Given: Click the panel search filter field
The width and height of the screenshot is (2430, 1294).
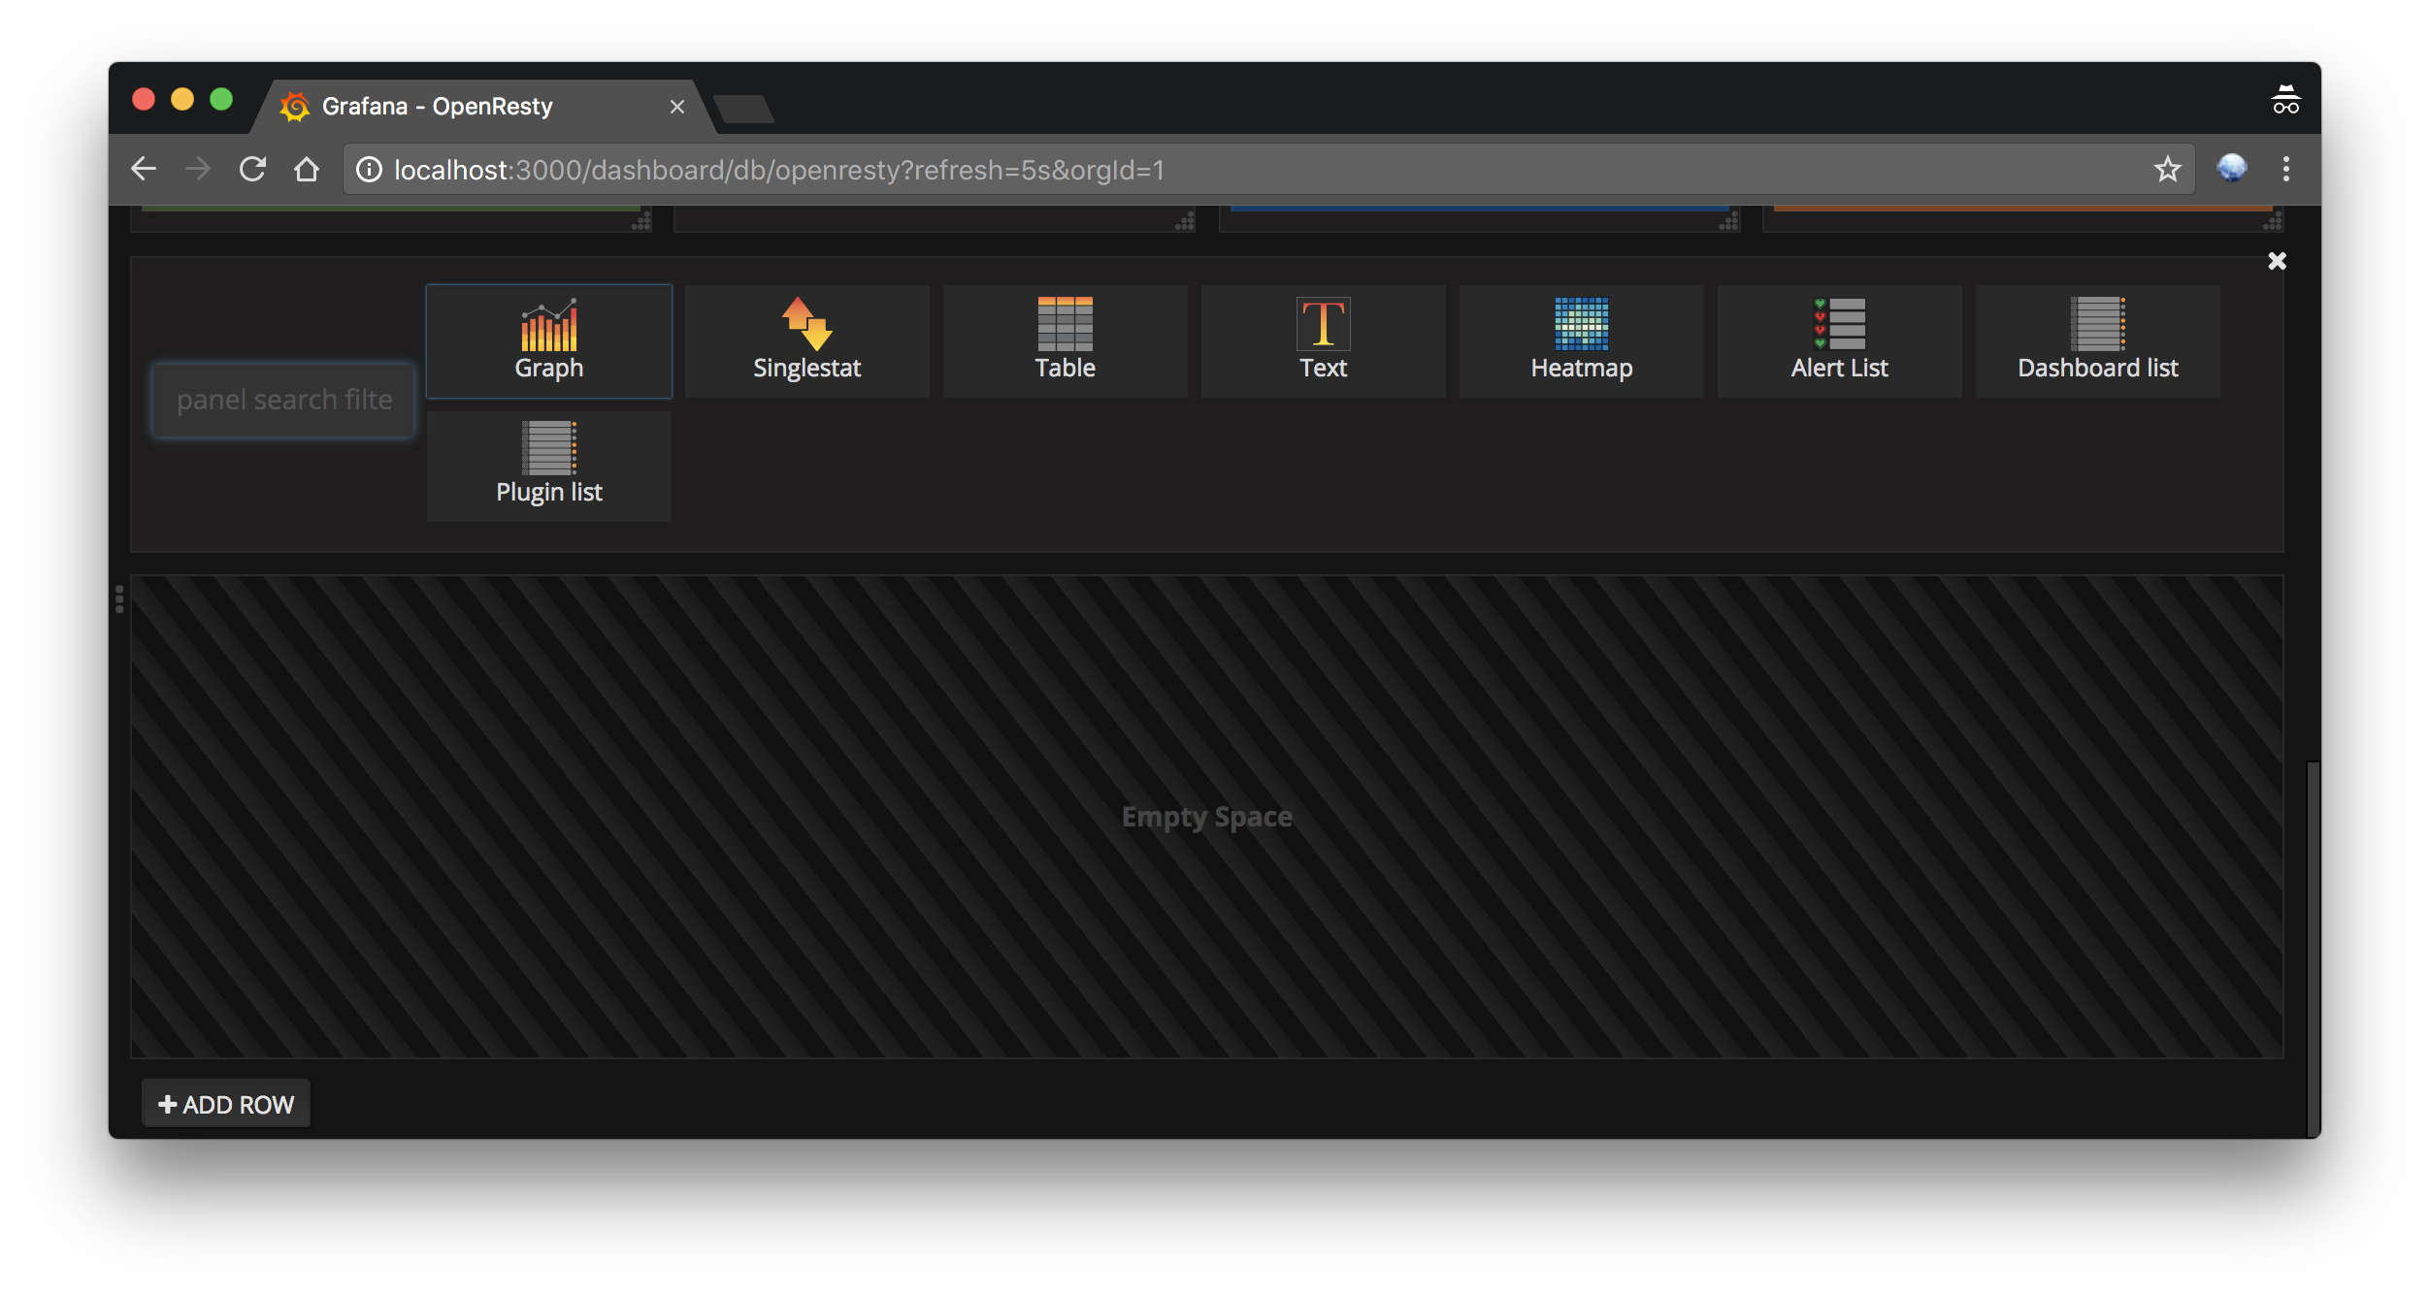Looking at the screenshot, I should 283,400.
